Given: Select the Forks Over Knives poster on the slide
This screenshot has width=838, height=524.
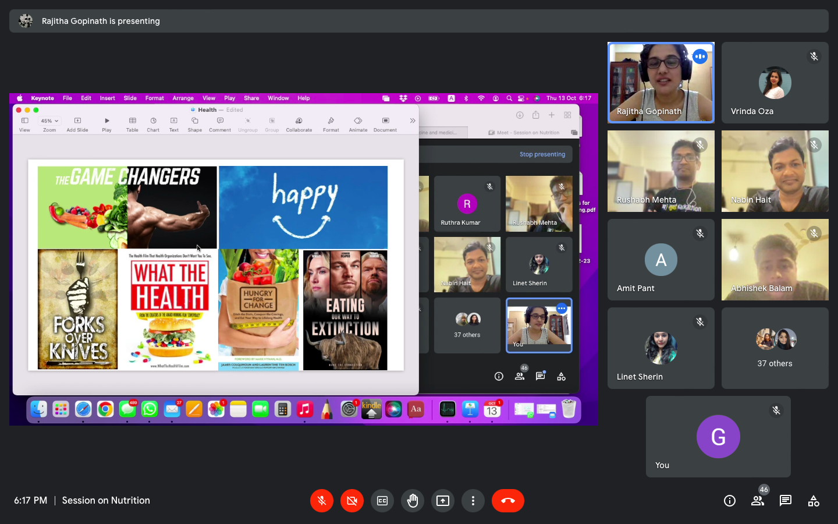Looking at the screenshot, I should tap(77, 309).
